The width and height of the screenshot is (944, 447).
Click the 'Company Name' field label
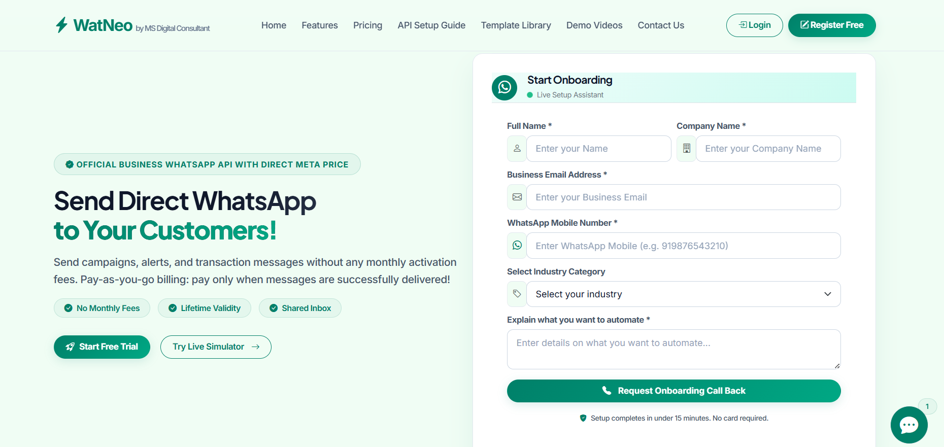[711, 126]
